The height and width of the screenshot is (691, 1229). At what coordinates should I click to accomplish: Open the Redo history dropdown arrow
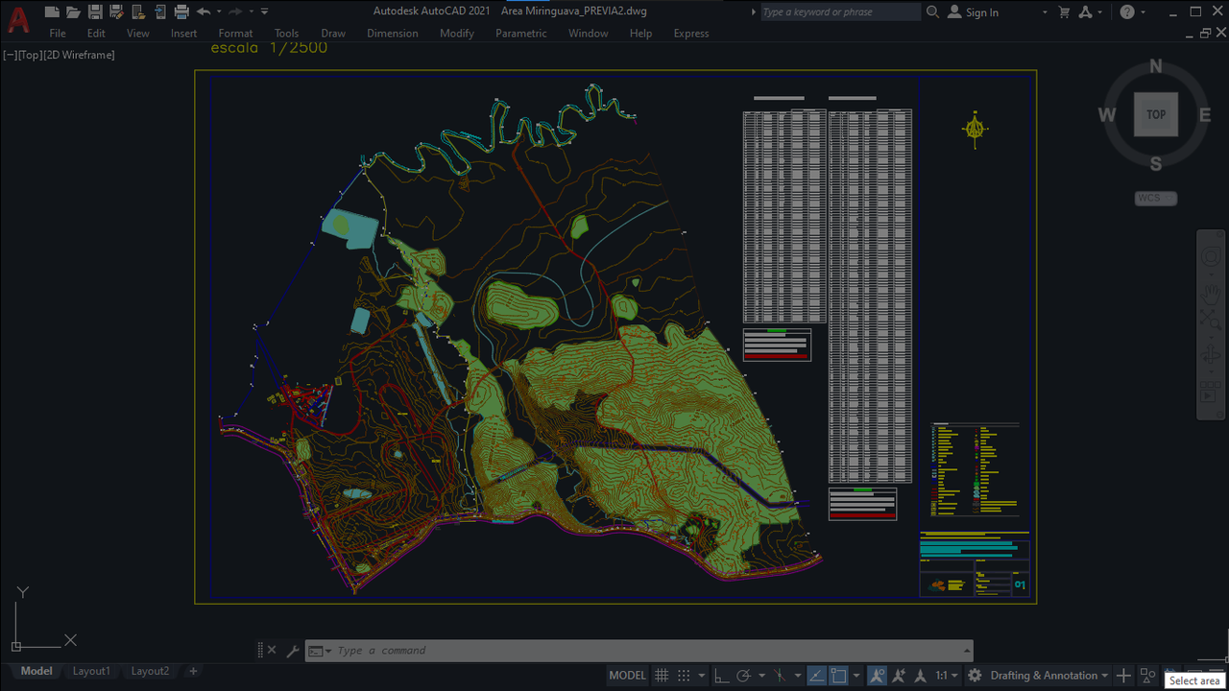[252, 12]
